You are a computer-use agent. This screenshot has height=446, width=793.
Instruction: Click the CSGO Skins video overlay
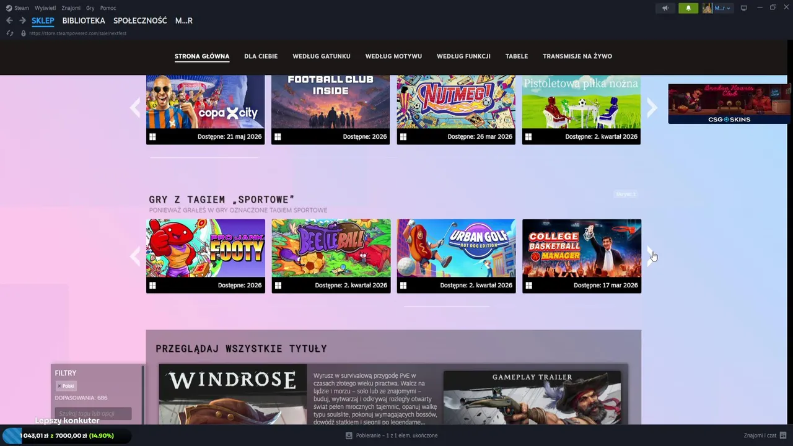(729, 103)
